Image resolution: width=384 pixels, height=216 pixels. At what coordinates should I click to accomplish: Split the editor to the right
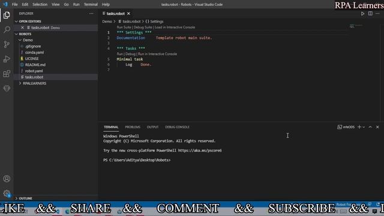[x=370, y=13]
